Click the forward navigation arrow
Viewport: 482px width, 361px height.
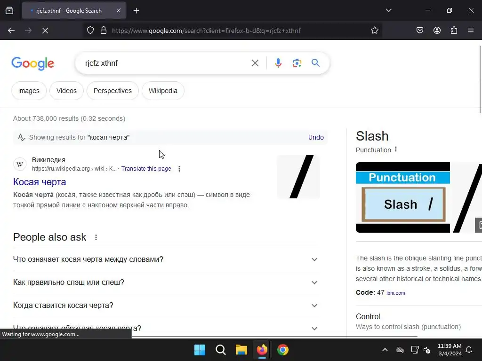pos(28,31)
